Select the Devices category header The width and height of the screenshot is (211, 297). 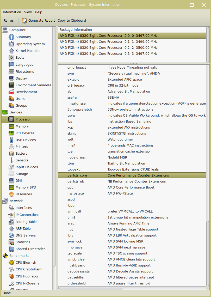pos(27,112)
